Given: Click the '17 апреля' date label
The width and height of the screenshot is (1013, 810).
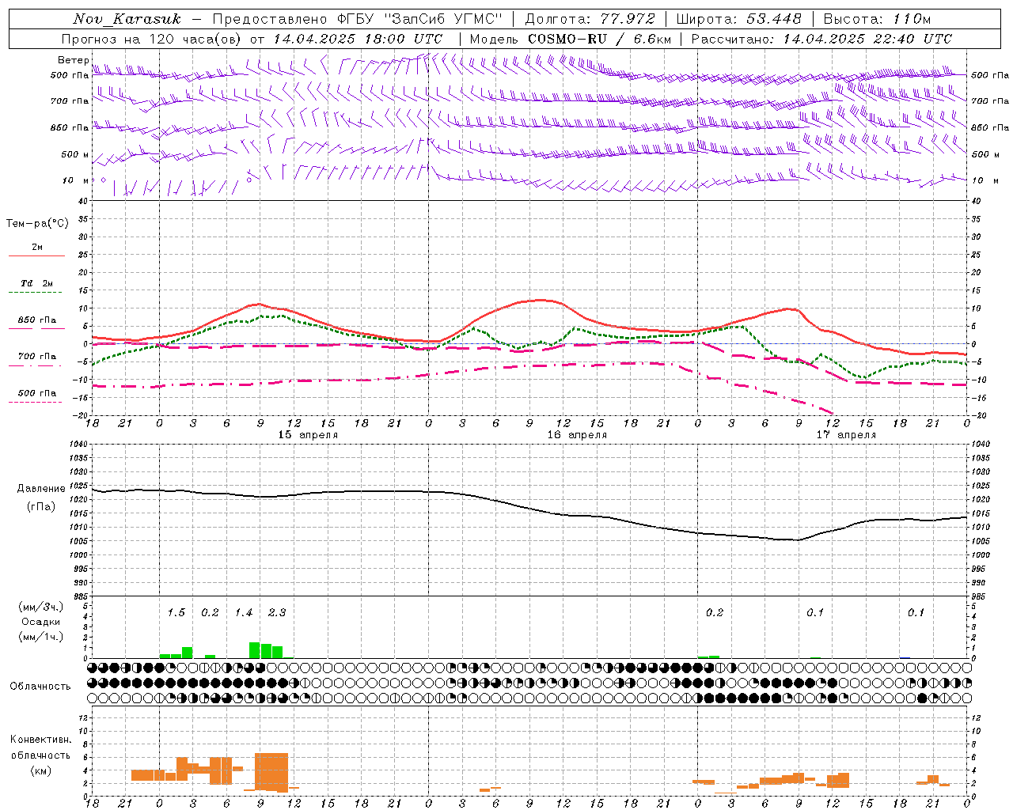Looking at the screenshot, I should coord(846,435).
